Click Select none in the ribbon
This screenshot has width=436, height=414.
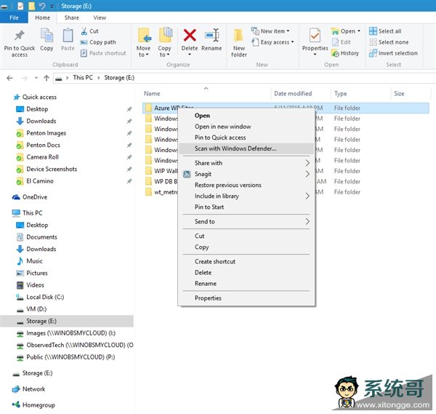pyautogui.click(x=389, y=42)
